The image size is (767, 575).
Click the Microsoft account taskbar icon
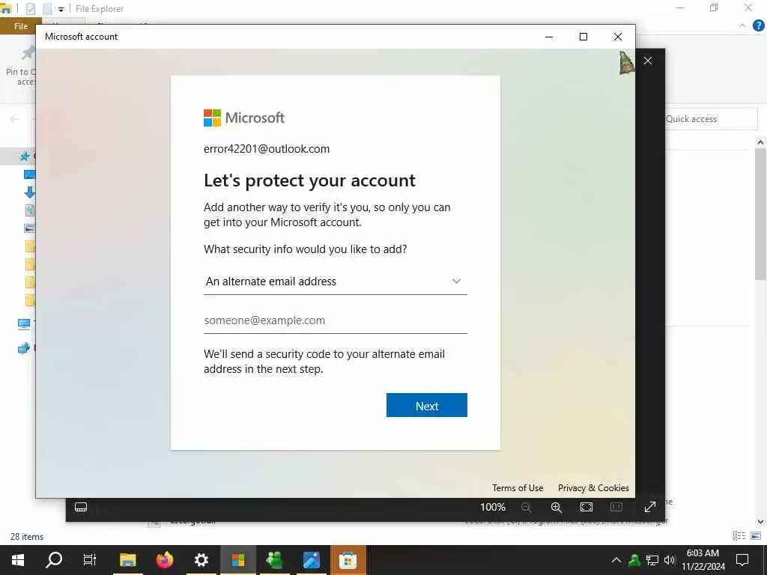pyautogui.click(x=237, y=560)
